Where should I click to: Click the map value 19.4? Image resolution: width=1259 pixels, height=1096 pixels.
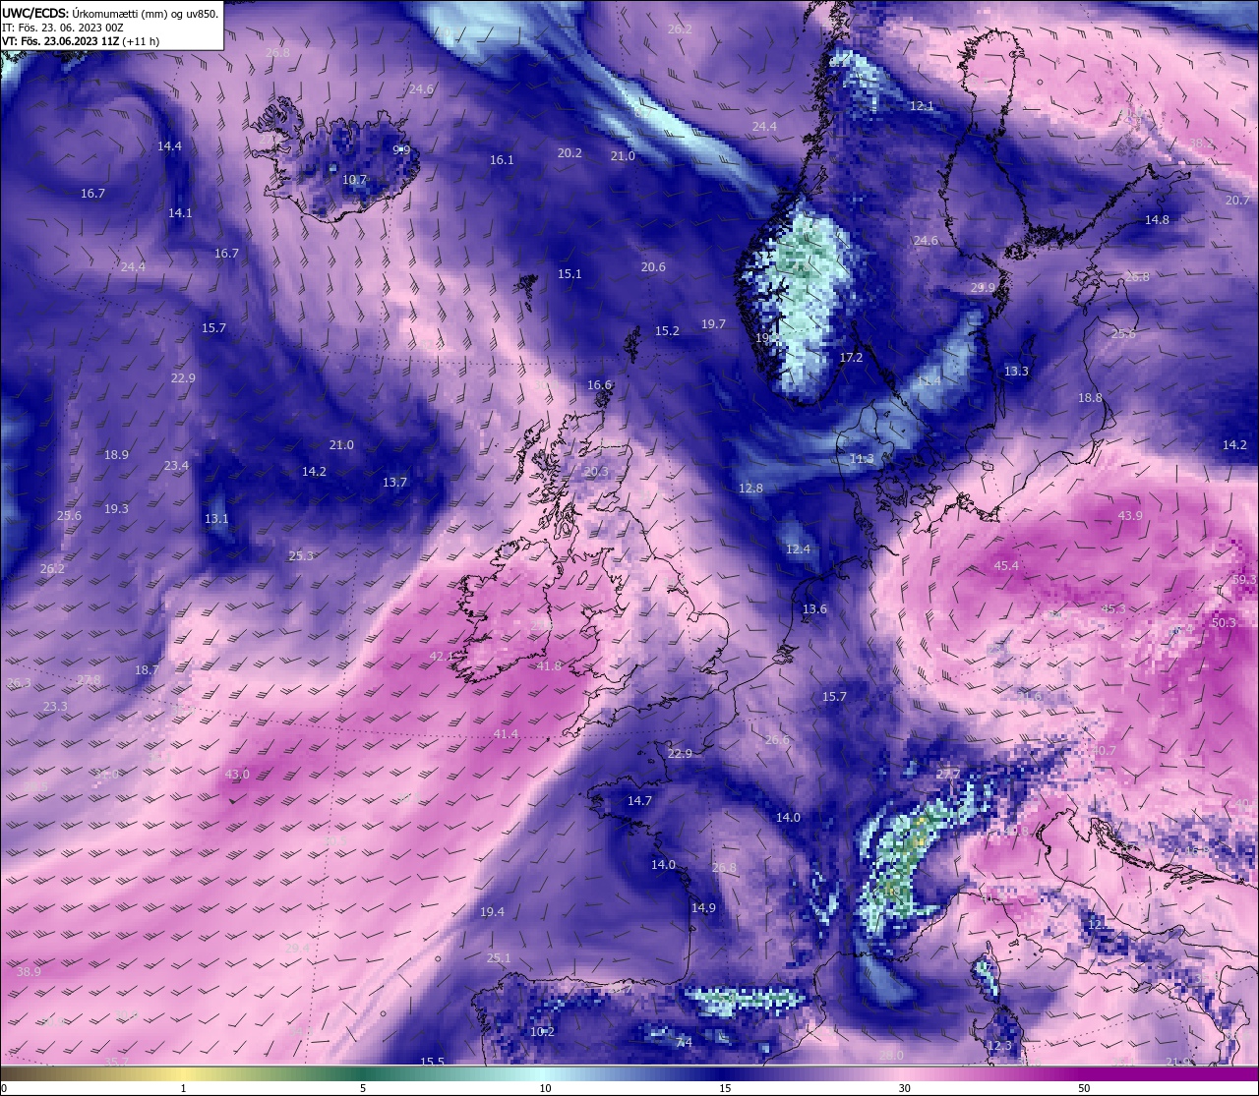pos(492,911)
